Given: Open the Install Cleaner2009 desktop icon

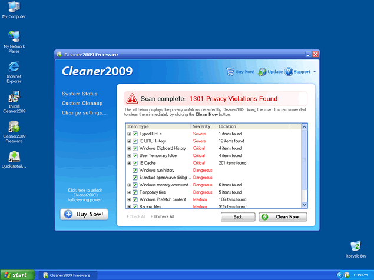Looking at the screenshot, I should (14, 97).
